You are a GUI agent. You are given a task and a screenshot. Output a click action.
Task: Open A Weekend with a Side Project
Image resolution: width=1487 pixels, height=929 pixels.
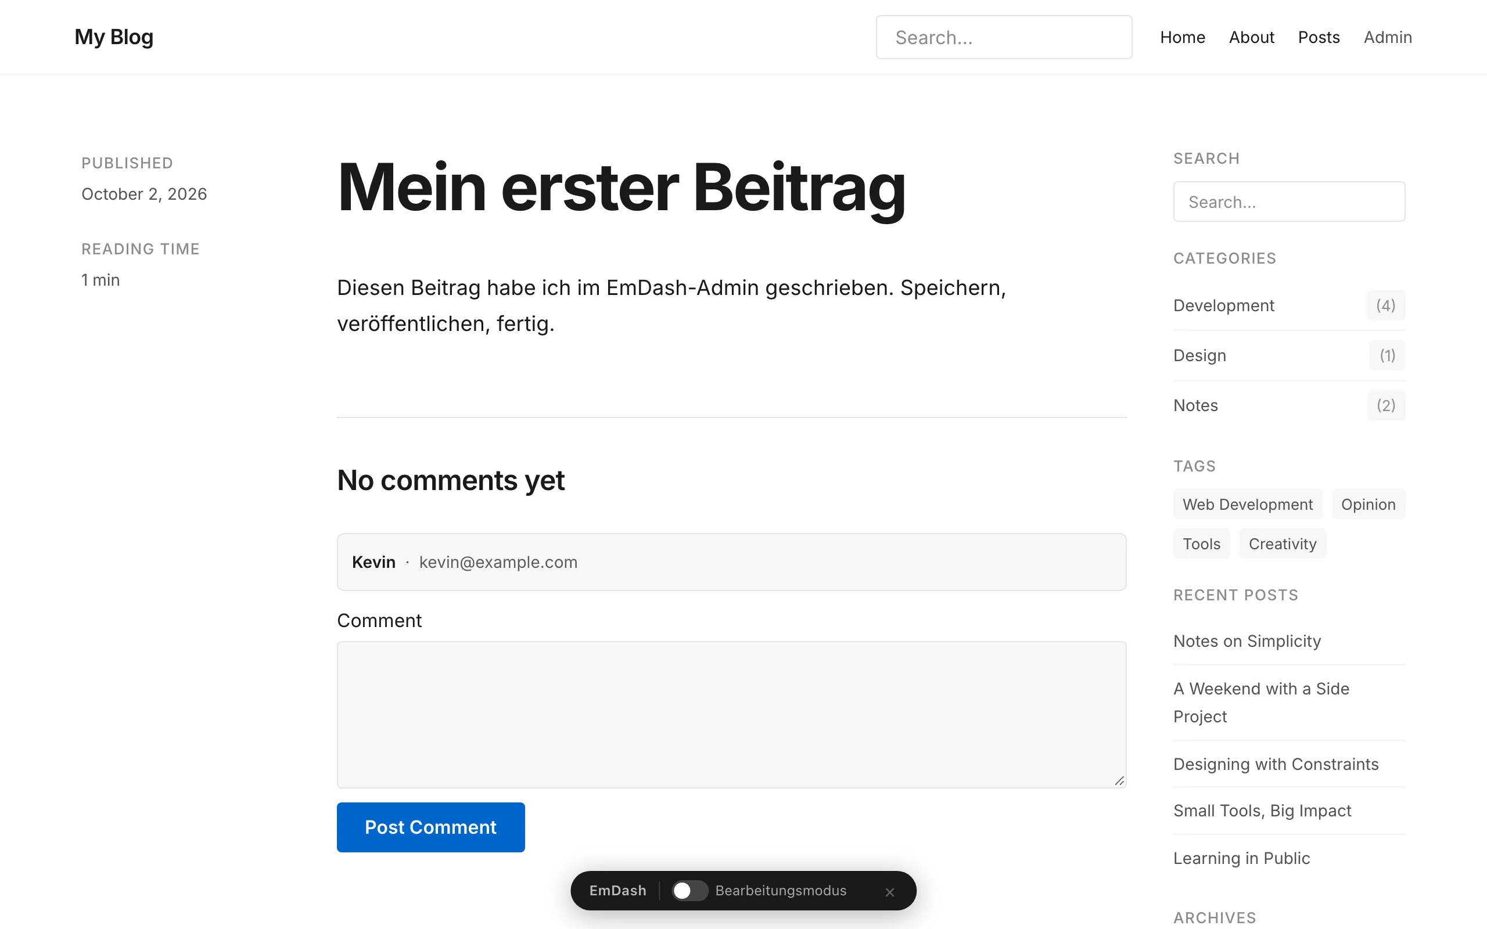point(1261,703)
